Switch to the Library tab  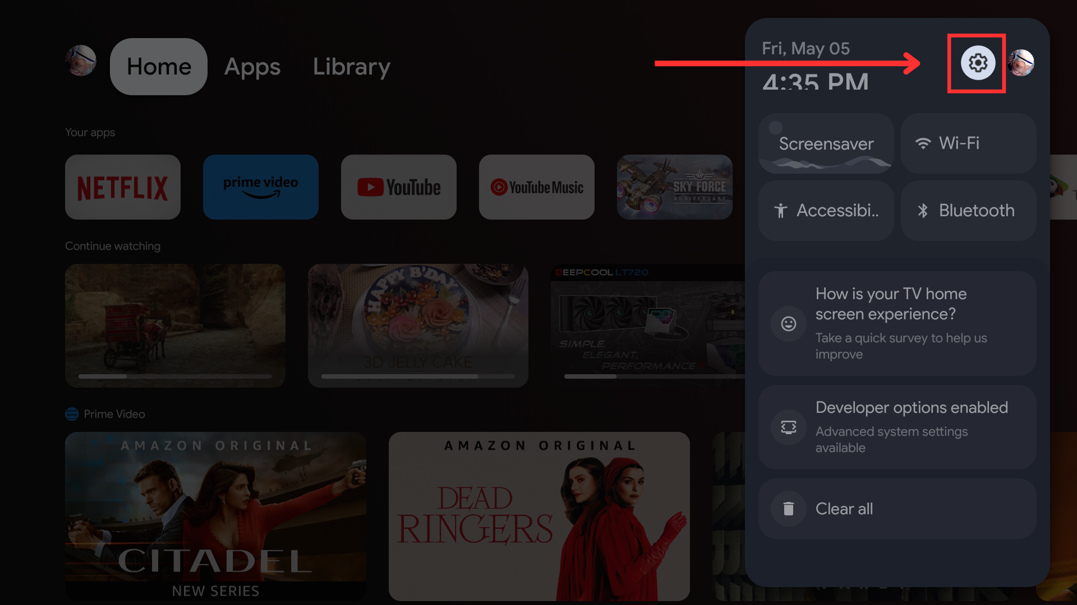351,67
